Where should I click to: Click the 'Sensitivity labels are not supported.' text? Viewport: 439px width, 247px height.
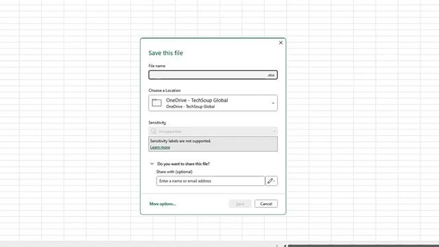click(180, 141)
